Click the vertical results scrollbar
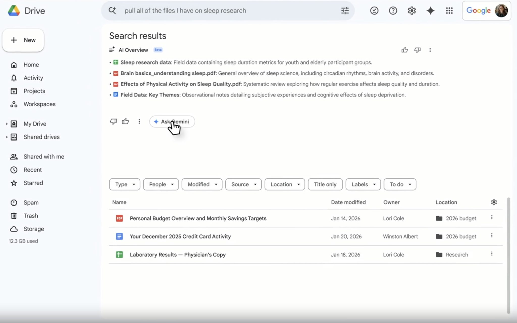This screenshot has height=323, width=517. [x=508, y=255]
